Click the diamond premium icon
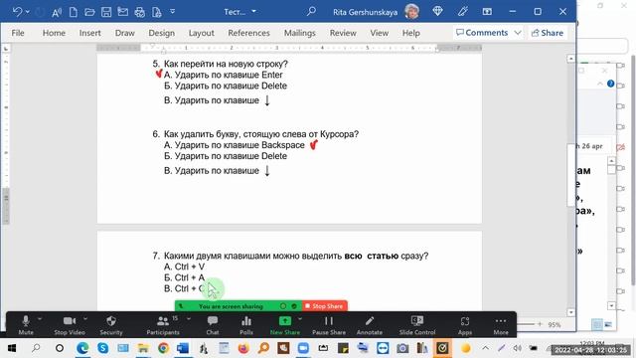 (x=437, y=11)
